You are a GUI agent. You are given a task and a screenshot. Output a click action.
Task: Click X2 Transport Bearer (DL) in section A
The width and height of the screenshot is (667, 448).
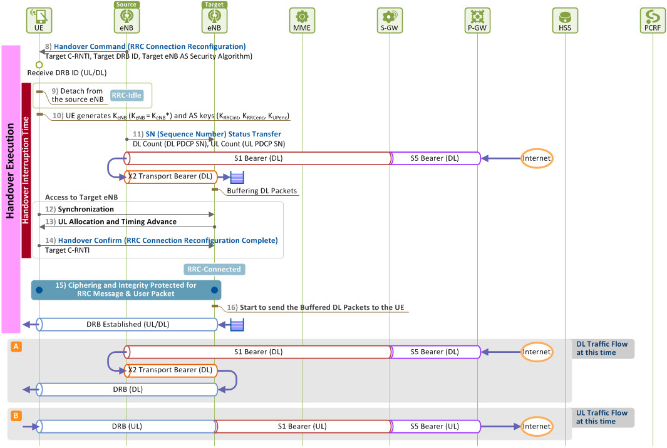coord(170,370)
